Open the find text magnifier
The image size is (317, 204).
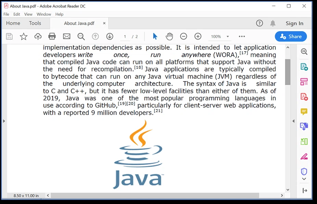point(81,37)
